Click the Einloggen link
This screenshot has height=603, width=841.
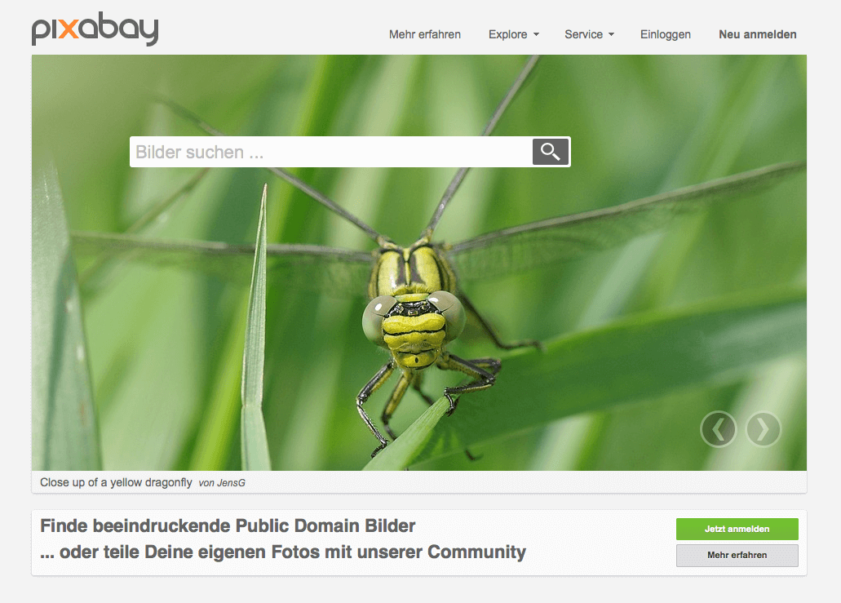click(665, 34)
